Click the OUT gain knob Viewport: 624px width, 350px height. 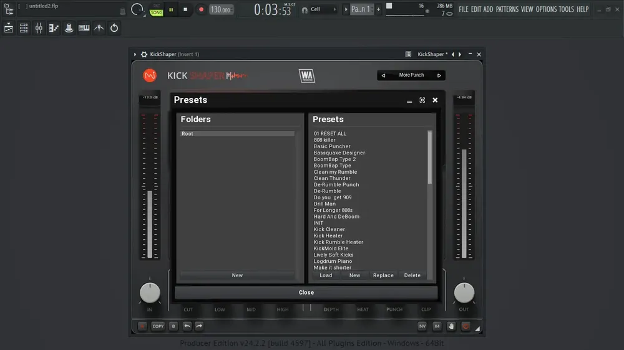[x=464, y=293]
